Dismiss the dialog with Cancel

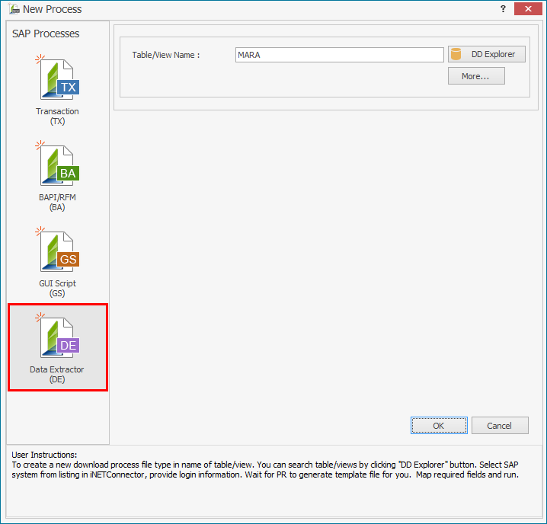click(500, 426)
